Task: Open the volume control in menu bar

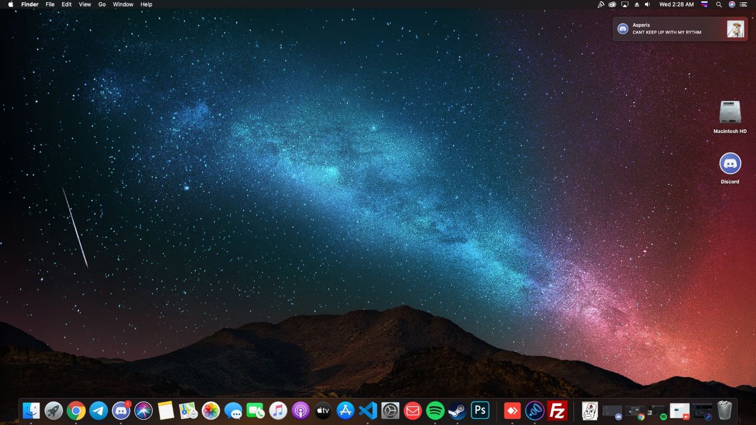Action: 647,4
